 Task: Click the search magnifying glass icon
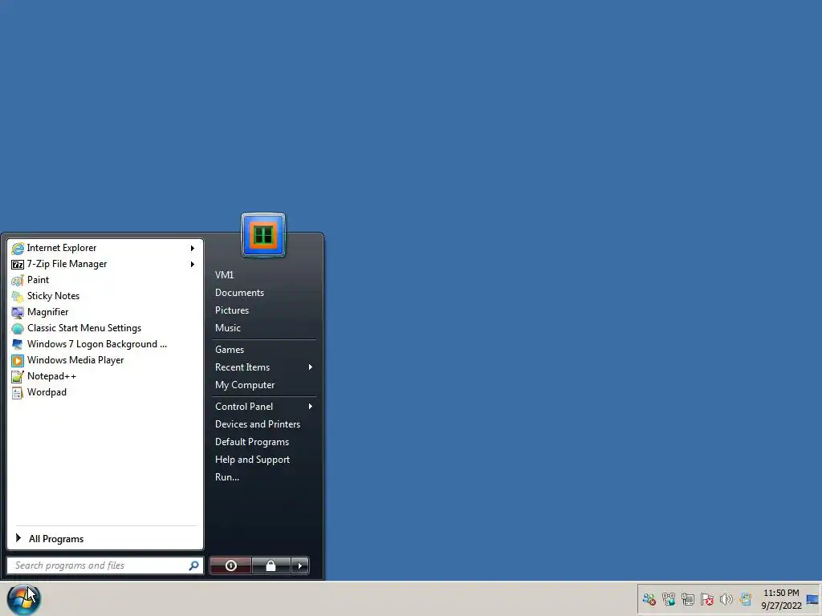pos(193,565)
